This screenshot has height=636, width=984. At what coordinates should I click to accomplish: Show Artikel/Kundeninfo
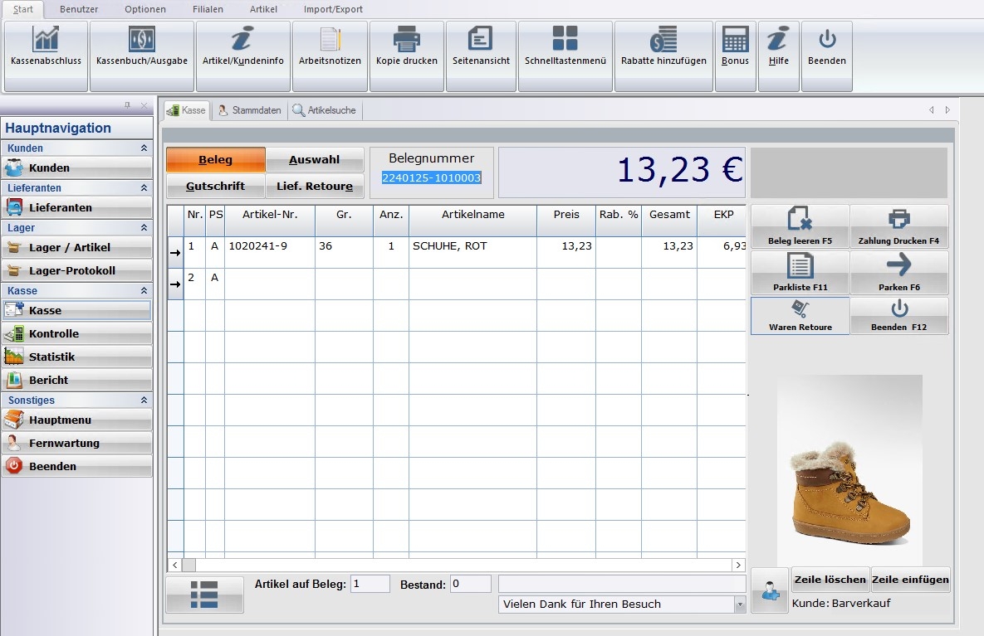click(x=242, y=56)
